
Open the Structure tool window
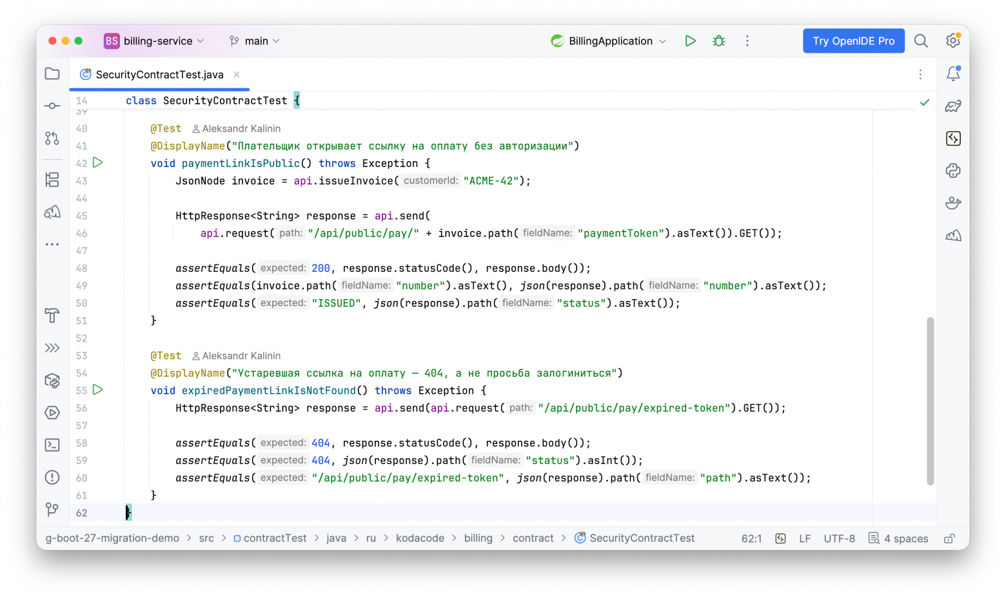coord(52,179)
